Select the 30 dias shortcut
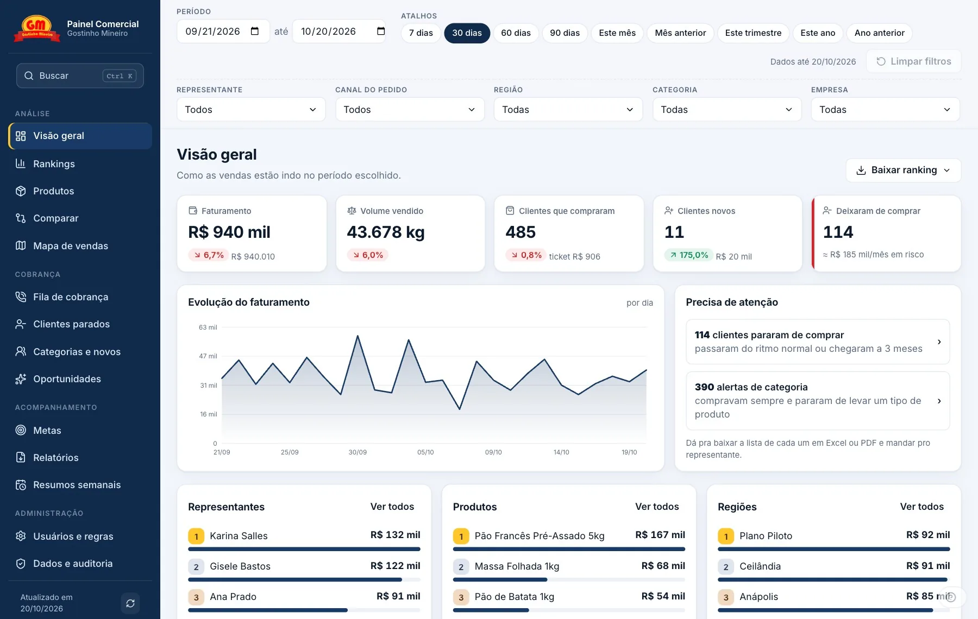 tap(467, 33)
